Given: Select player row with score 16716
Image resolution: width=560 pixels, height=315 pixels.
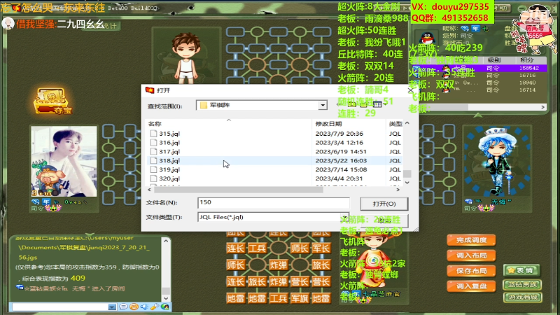Looking at the screenshot, I should pos(480,76).
